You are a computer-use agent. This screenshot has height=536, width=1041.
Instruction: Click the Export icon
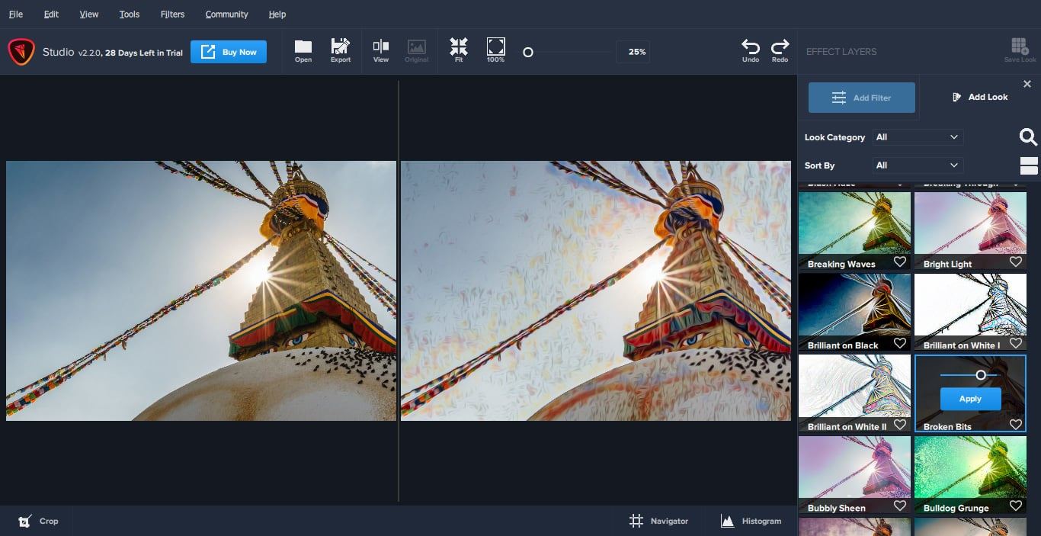[340, 50]
